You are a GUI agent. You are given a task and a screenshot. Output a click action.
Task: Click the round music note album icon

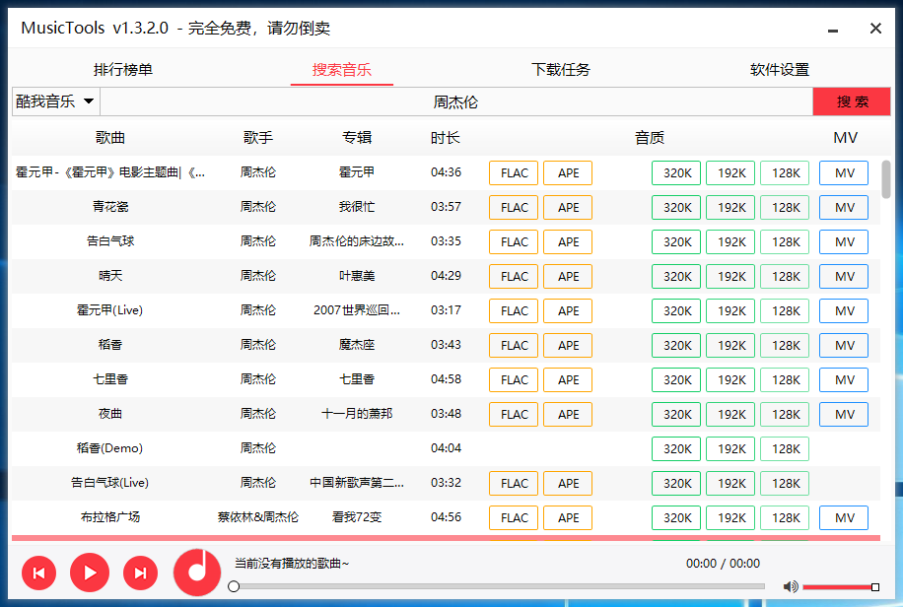[x=197, y=572]
